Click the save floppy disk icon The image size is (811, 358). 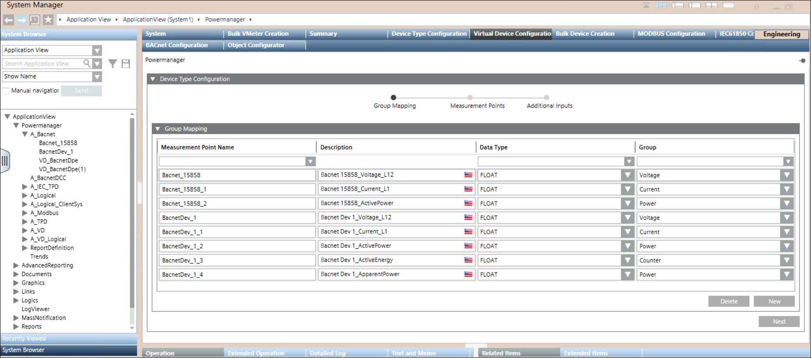coord(126,64)
